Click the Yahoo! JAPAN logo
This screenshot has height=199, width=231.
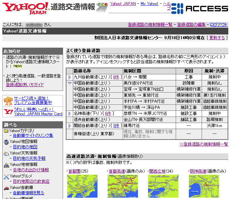click(26, 8)
